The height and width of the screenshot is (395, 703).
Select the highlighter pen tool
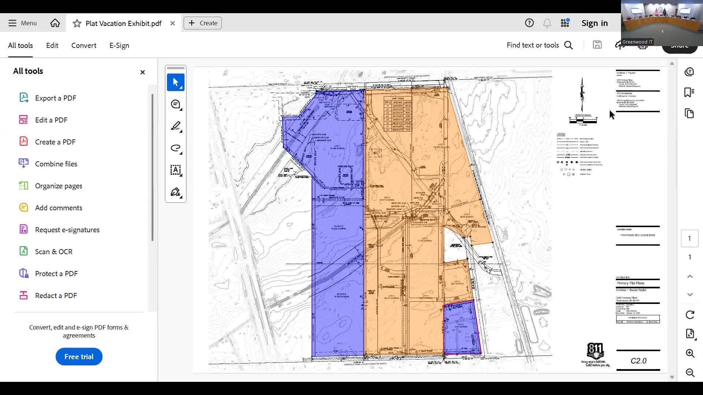click(175, 126)
